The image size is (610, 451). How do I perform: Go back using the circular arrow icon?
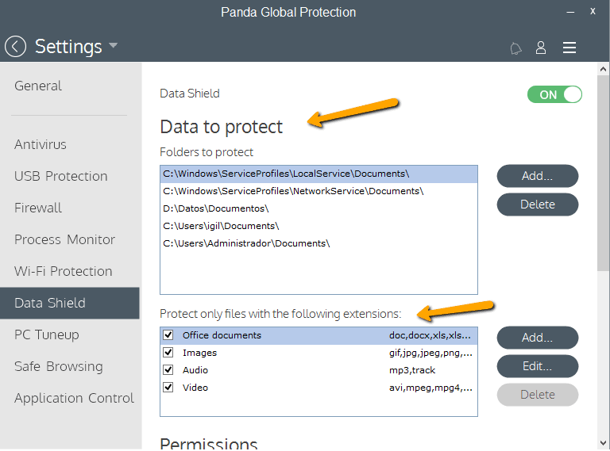16,47
